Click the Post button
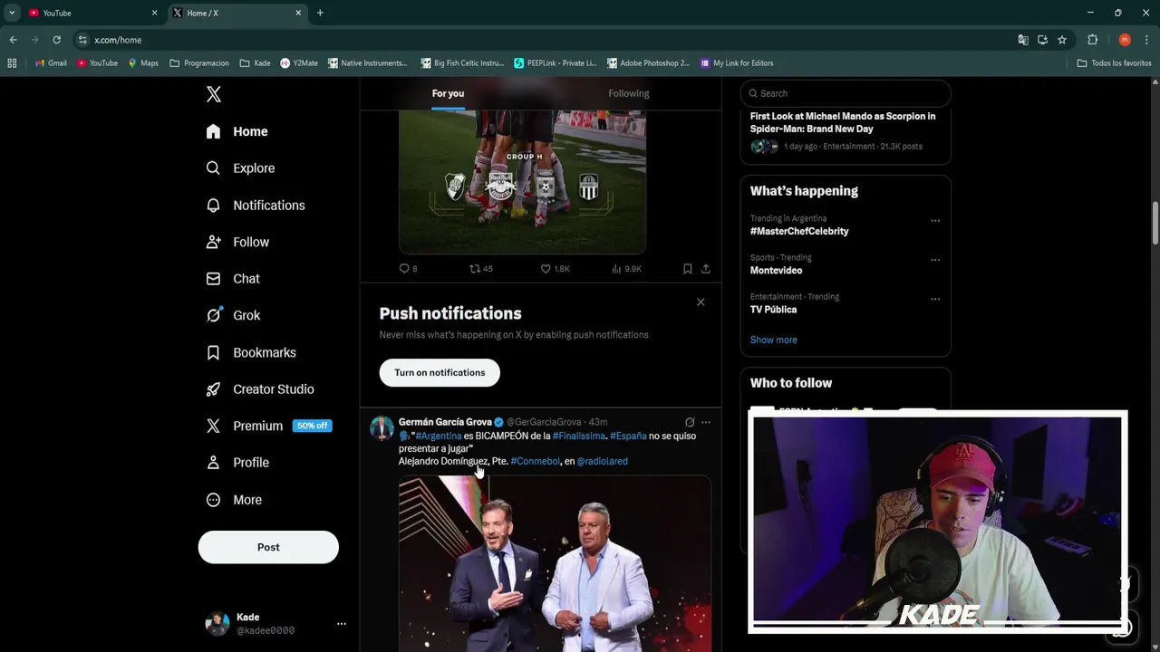This screenshot has height=652, width=1160. [x=268, y=547]
